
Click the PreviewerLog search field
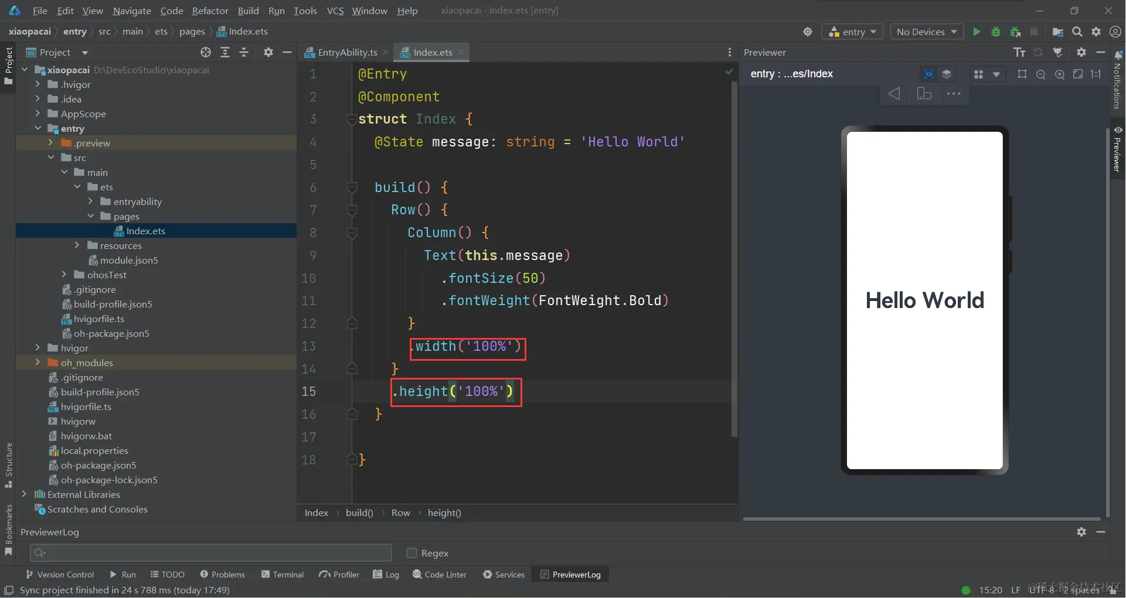click(x=211, y=552)
